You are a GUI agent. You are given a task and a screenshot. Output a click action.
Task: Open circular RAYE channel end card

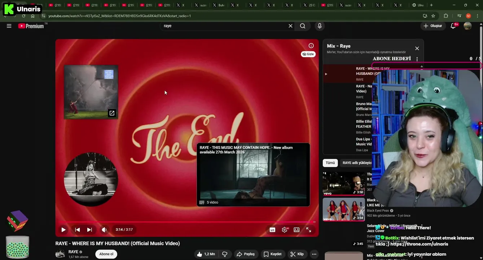click(x=91, y=179)
